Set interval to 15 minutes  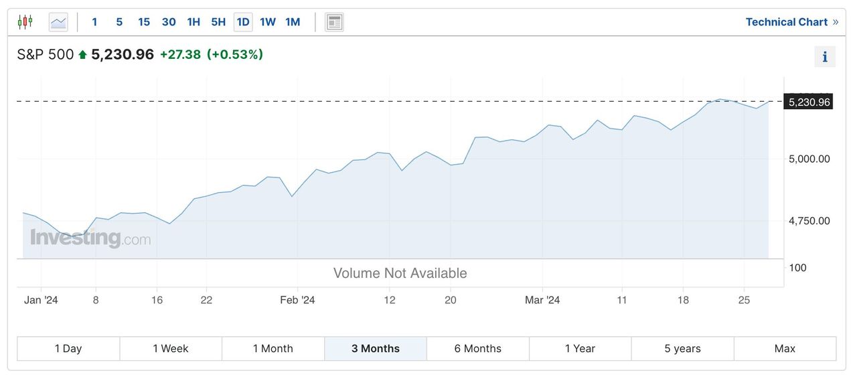point(144,22)
